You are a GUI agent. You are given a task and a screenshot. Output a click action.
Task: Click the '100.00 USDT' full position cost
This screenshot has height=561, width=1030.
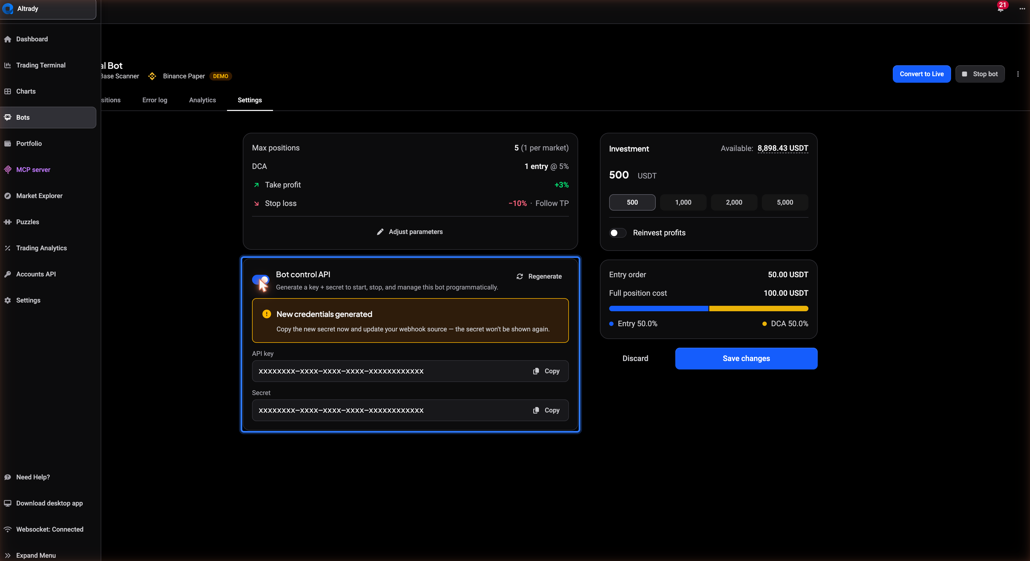786,293
